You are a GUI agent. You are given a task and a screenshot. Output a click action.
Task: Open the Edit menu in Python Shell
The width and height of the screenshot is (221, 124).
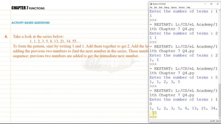click(155, 8)
